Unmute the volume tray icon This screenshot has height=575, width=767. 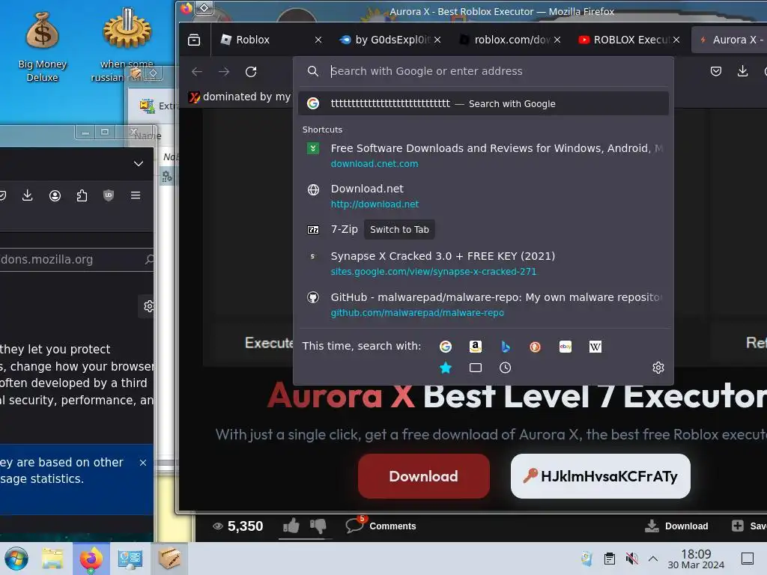click(631, 559)
